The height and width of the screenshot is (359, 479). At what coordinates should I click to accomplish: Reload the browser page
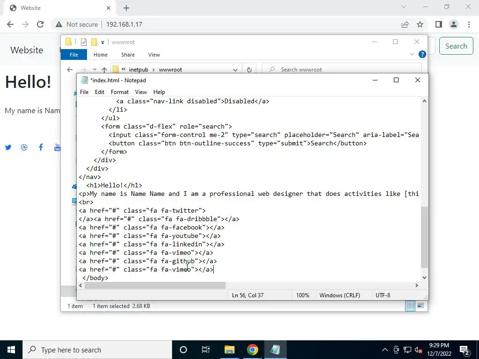pos(40,24)
